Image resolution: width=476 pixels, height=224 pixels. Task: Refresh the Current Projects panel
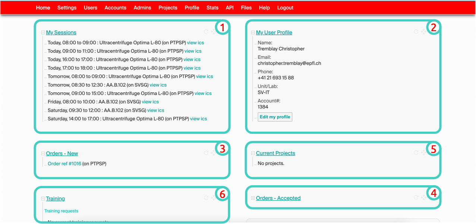[x=416, y=153]
